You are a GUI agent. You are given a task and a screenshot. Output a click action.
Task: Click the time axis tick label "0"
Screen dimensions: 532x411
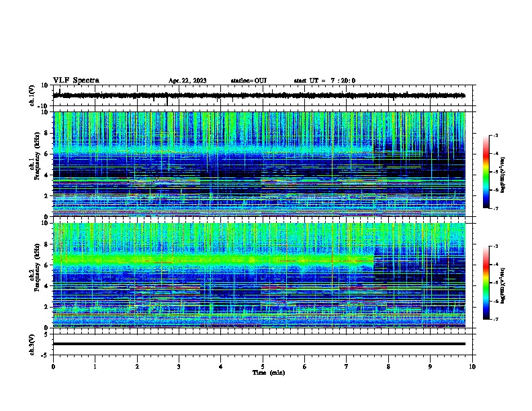click(x=53, y=367)
